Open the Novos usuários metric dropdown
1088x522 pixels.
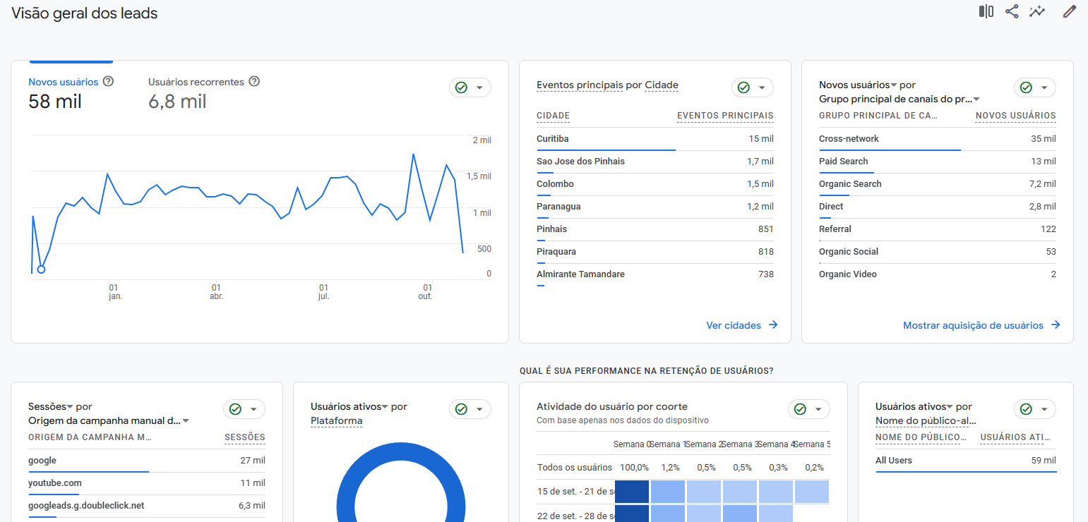[858, 85]
